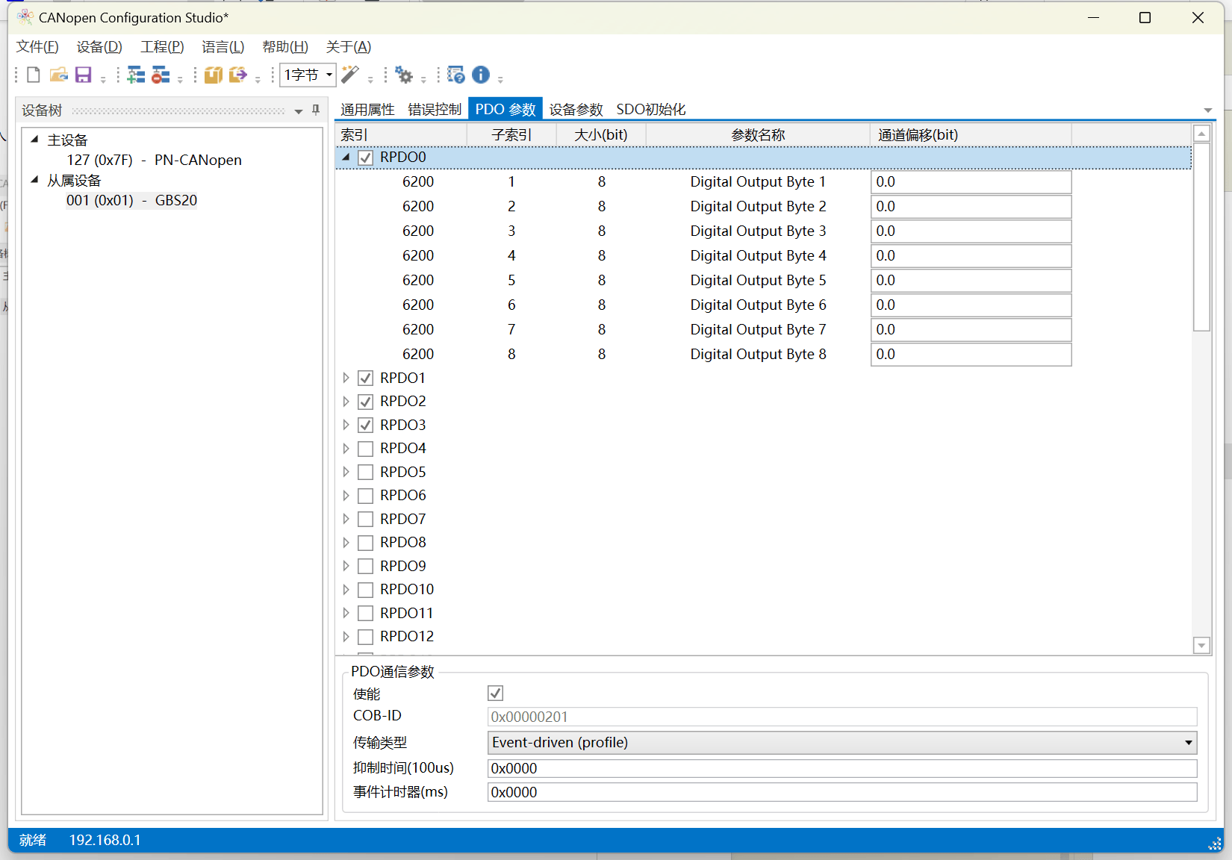The image size is (1232, 860).
Task: Click the COB-ID field 0x00000201
Action: 842,717
